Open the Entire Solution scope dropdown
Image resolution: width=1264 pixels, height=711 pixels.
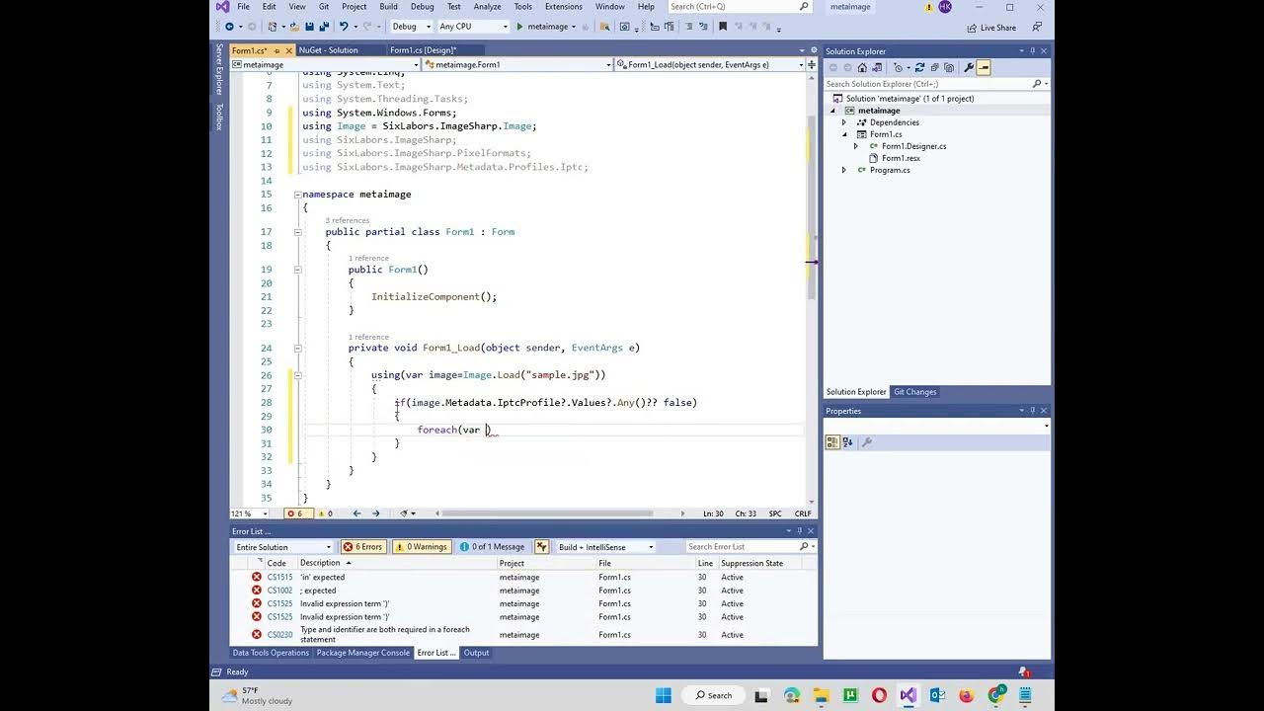(x=283, y=547)
